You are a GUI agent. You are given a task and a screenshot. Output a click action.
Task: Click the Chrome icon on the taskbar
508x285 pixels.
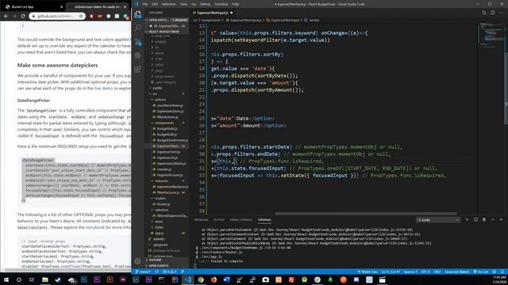point(201,279)
